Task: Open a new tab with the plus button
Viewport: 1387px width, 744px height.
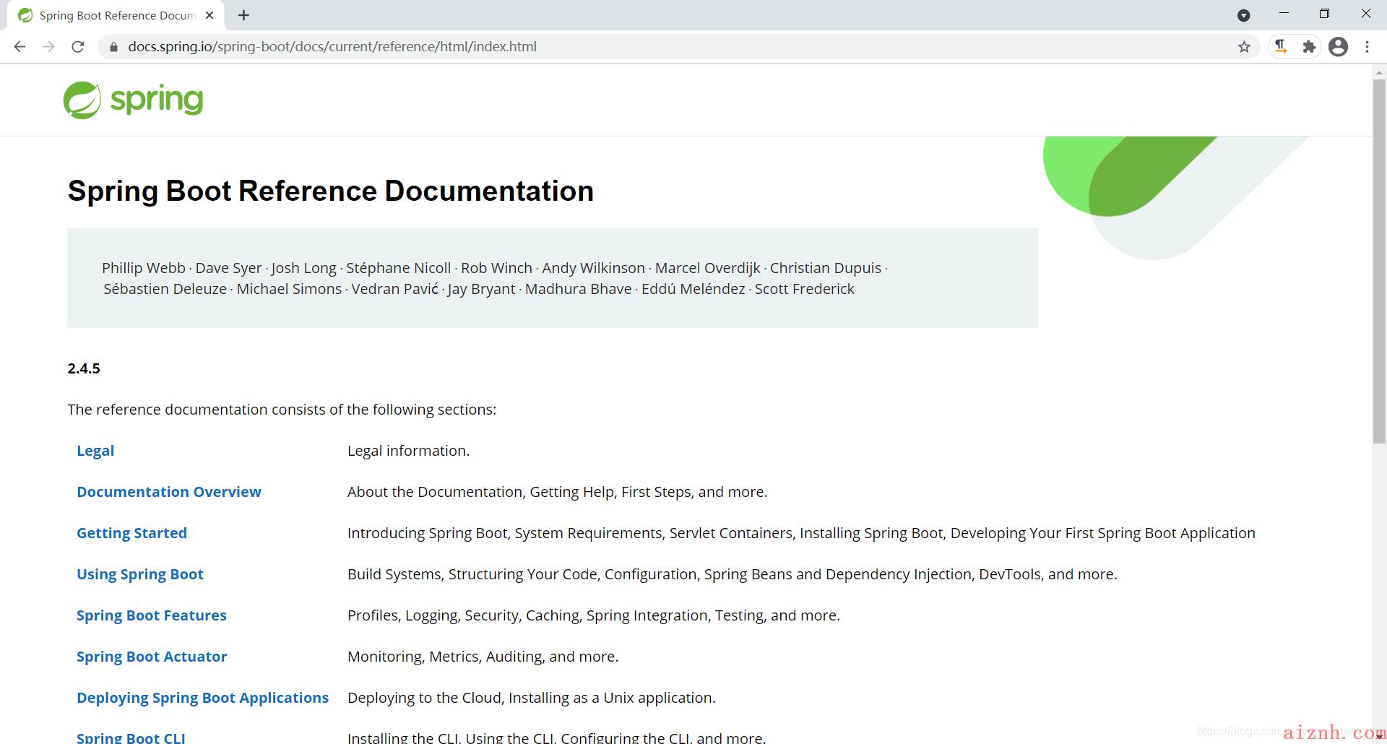Action: (244, 15)
